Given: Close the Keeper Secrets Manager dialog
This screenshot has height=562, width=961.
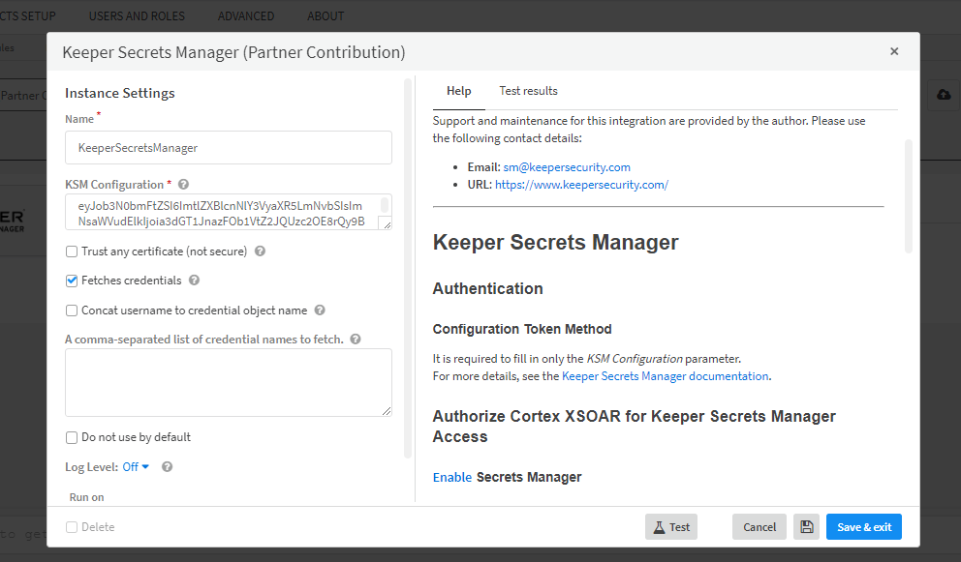Looking at the screenshot, I should pos(893,51).
